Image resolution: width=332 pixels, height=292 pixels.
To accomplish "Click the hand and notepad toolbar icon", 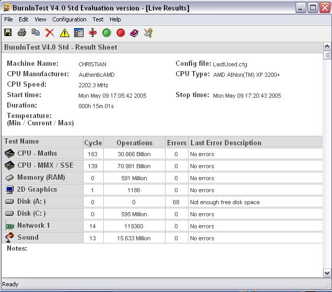I will [x=148, y=33].
